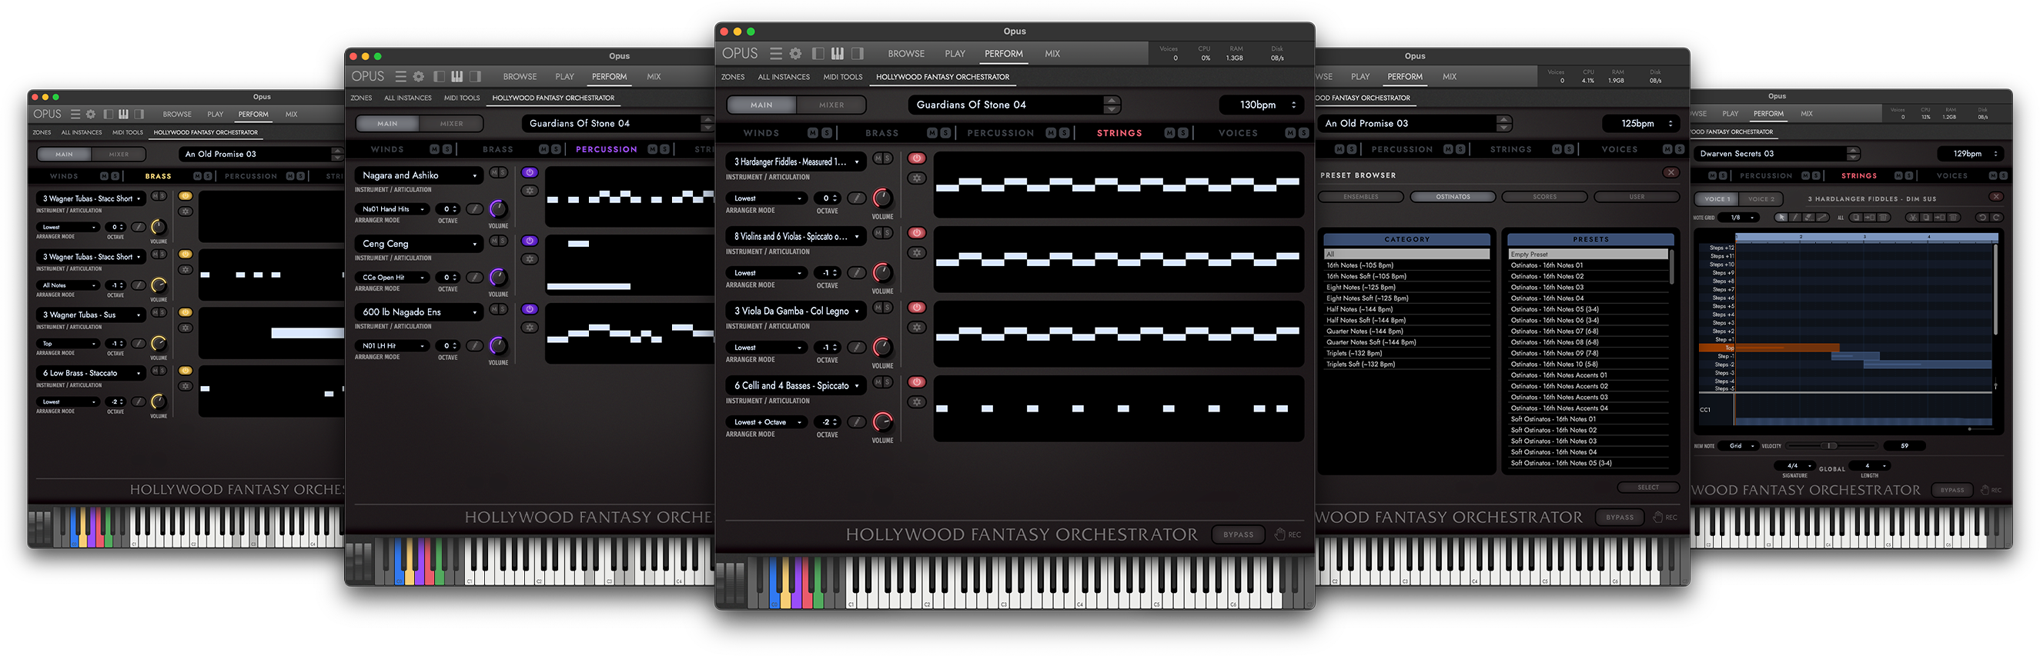Screen dimensions: 2040x656
Task: Click SELECT button in Preset Browser
Action: (x=1647, y=487)
